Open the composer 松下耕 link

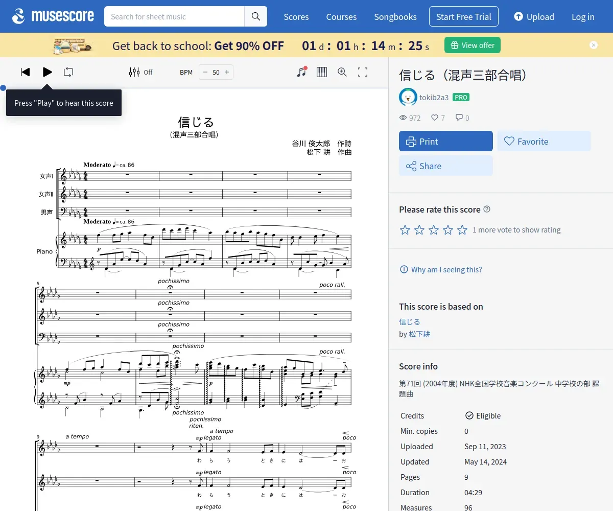419,334
